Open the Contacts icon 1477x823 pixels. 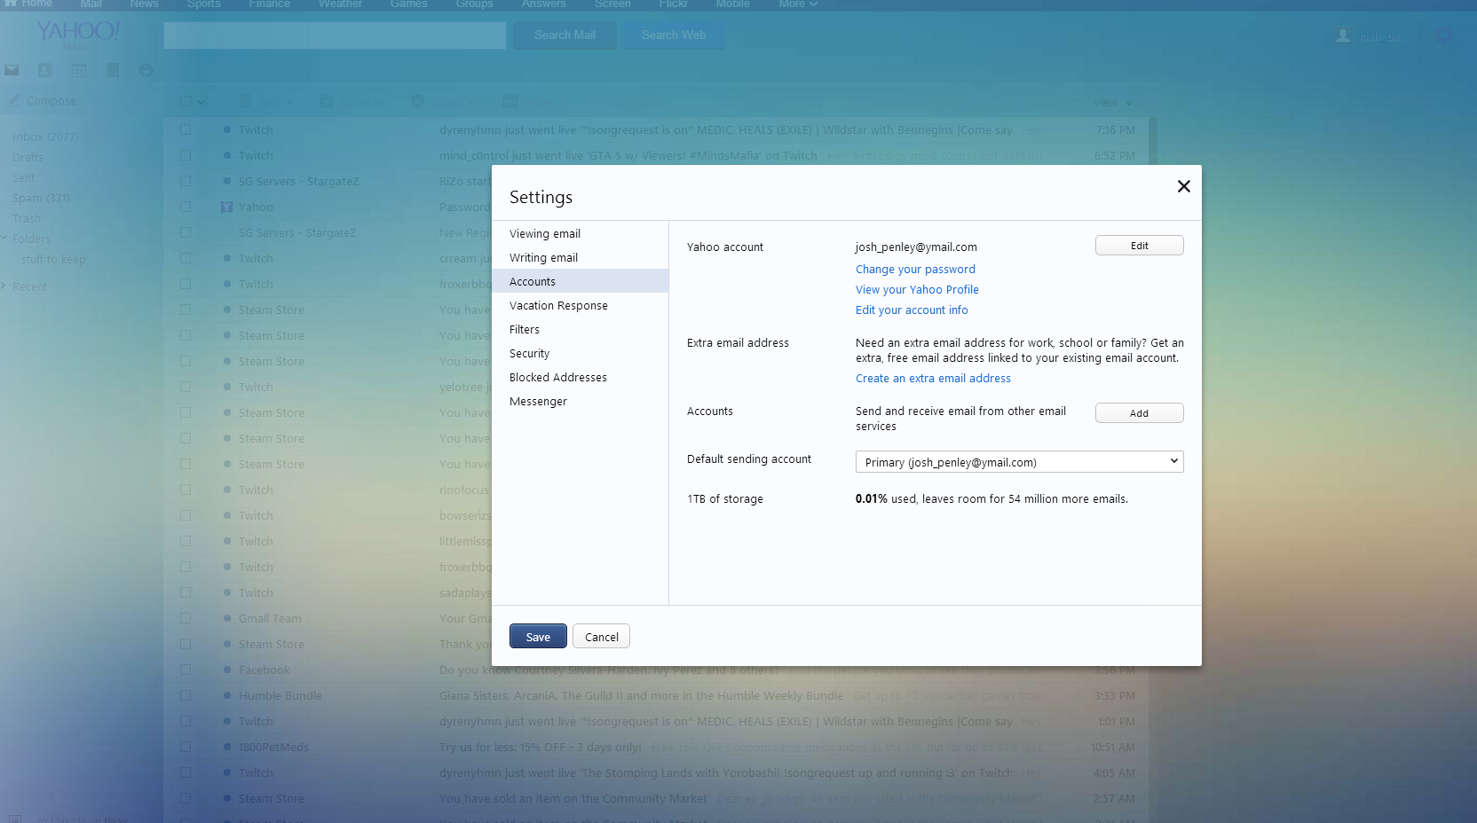coord(44,70)
